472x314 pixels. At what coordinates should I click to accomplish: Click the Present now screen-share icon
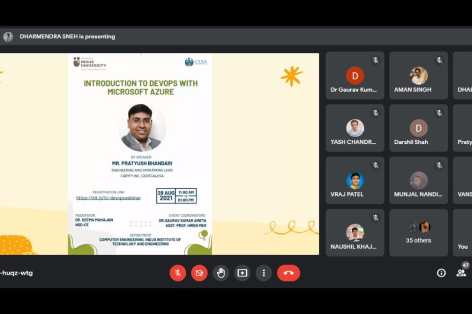pyautogui.click(x=243, y=273)
